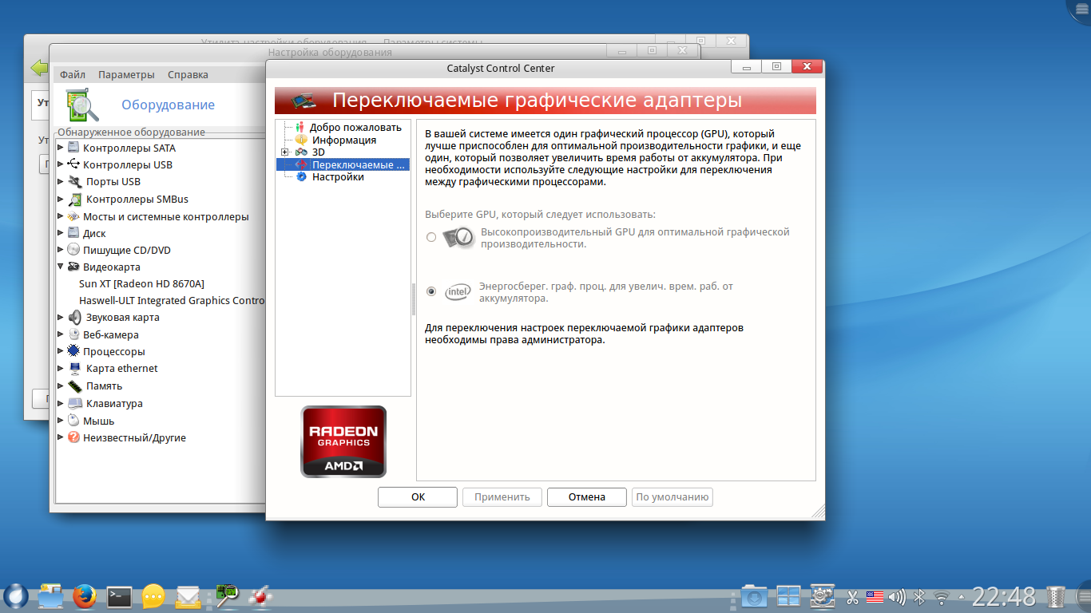Select the power-saving Intel GPU radio button
Viewport: 1091px width, 613px height.
[x=431, y=292]
